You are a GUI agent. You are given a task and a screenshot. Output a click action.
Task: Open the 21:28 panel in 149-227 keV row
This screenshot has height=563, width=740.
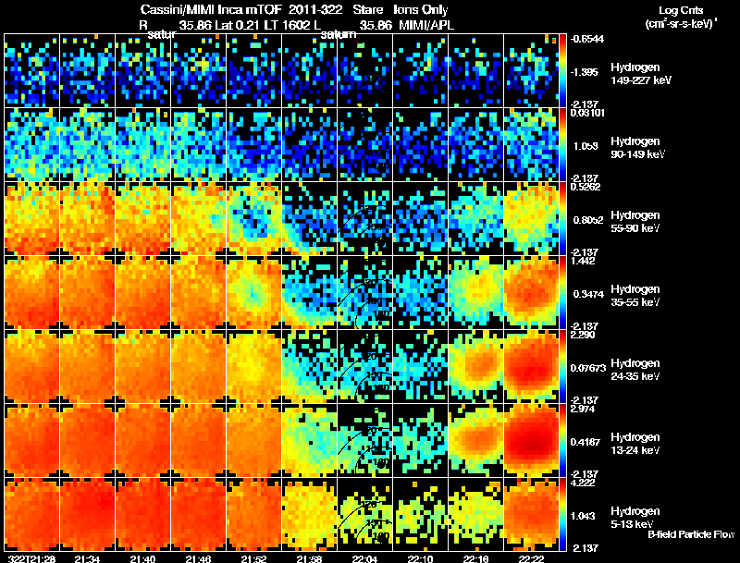(x=31, y=71)
